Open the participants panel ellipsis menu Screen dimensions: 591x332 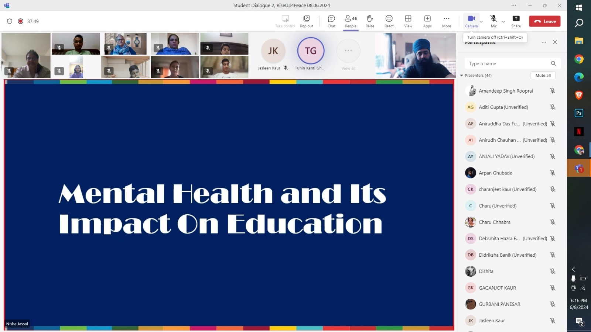tap(544, 42)
